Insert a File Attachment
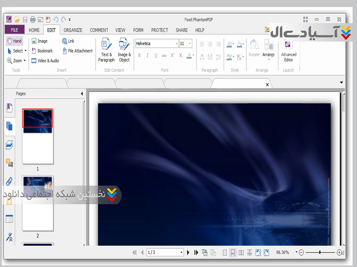This screenshot has height=267, width=357. (x=77, y=51)
